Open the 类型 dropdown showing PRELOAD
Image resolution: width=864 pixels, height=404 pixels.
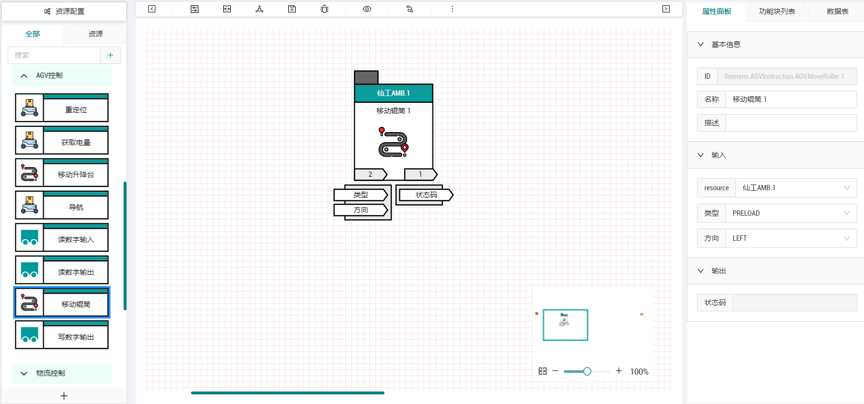(x=791, y=213)
